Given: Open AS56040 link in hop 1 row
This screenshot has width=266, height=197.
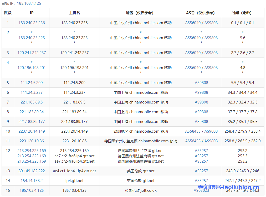Looking at the screenshot, I should click(193, 23).
